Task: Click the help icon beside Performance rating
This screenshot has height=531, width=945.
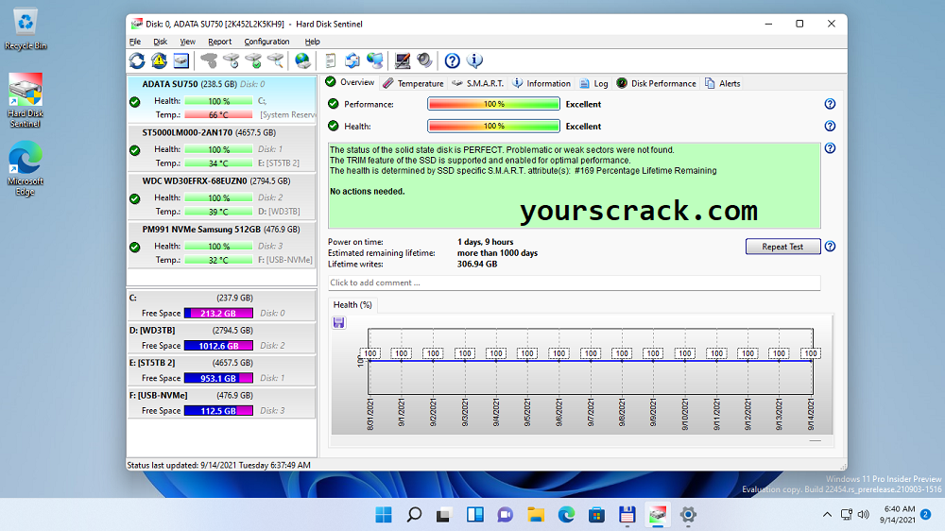Action: (x=830, y=104)
